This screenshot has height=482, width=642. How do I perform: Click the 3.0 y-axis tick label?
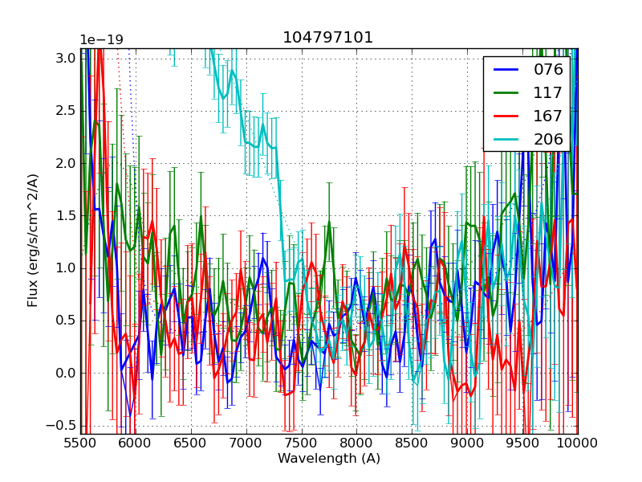(66, 59)
